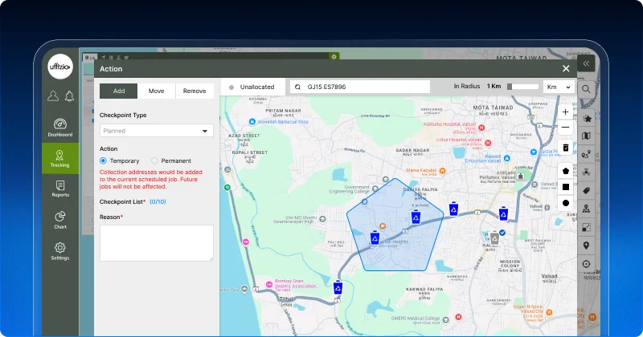
Task: Select the circle draw tool
Action: coord(566,203)
